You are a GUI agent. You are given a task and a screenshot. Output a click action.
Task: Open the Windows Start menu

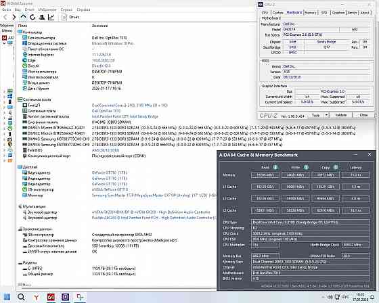pyautogui.click(x=7, y=297)
